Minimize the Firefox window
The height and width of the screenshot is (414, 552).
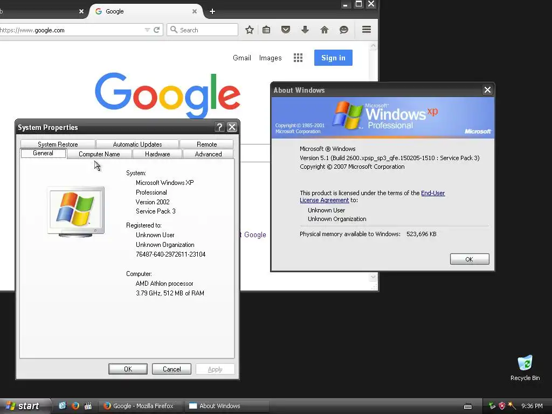click(346, 4)
